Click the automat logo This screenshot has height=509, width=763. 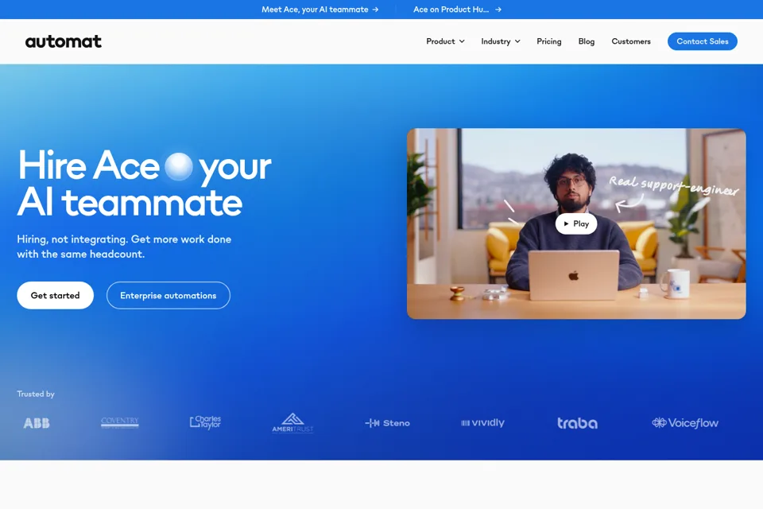click(64, 41)
